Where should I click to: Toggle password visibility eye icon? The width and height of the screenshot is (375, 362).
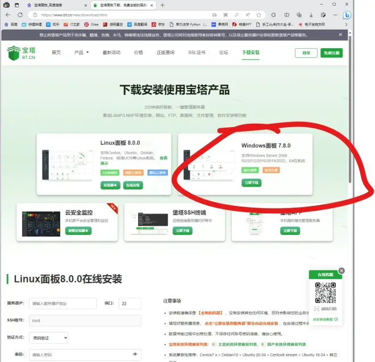pos(135,354)
